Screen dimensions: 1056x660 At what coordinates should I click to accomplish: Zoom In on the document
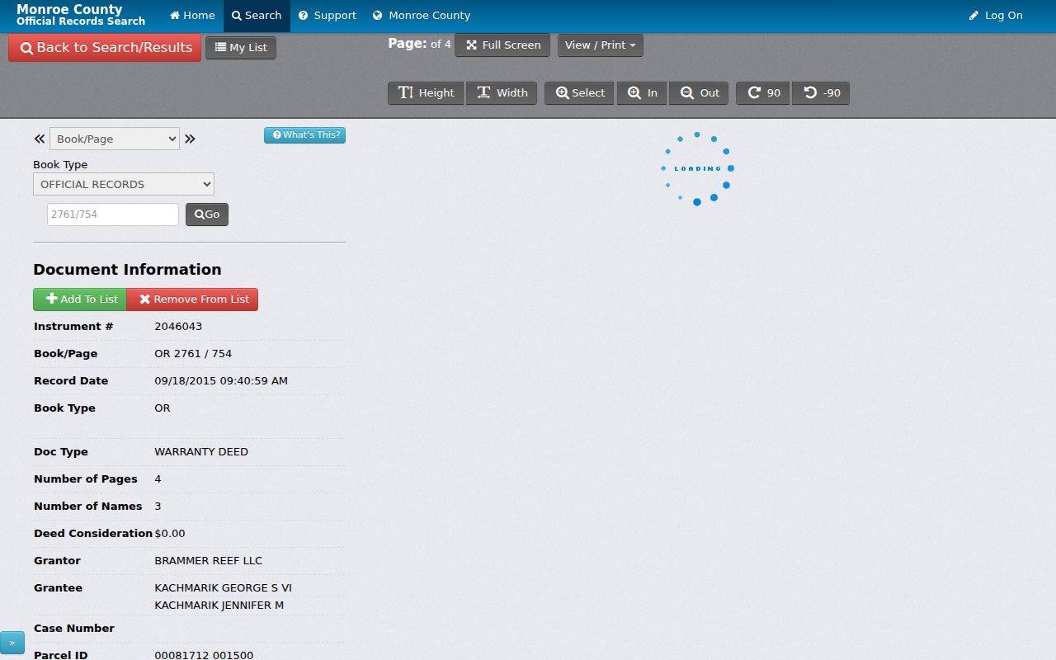tap(642, 93)
